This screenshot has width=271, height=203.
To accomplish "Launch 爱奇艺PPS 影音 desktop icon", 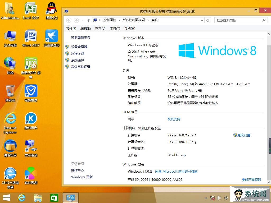I will point(31,68).
